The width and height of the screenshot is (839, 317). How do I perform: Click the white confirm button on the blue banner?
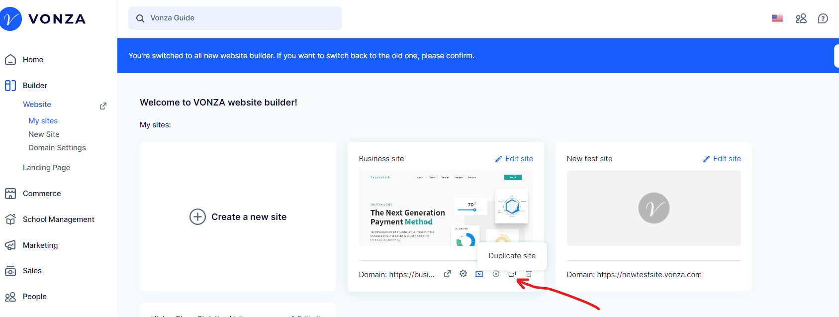(x=837, y=56)
